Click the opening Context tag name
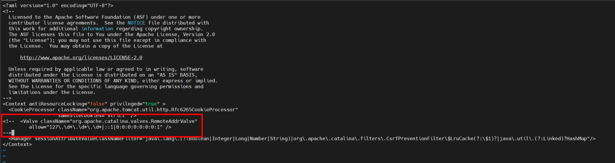 (x=16, y=104)
